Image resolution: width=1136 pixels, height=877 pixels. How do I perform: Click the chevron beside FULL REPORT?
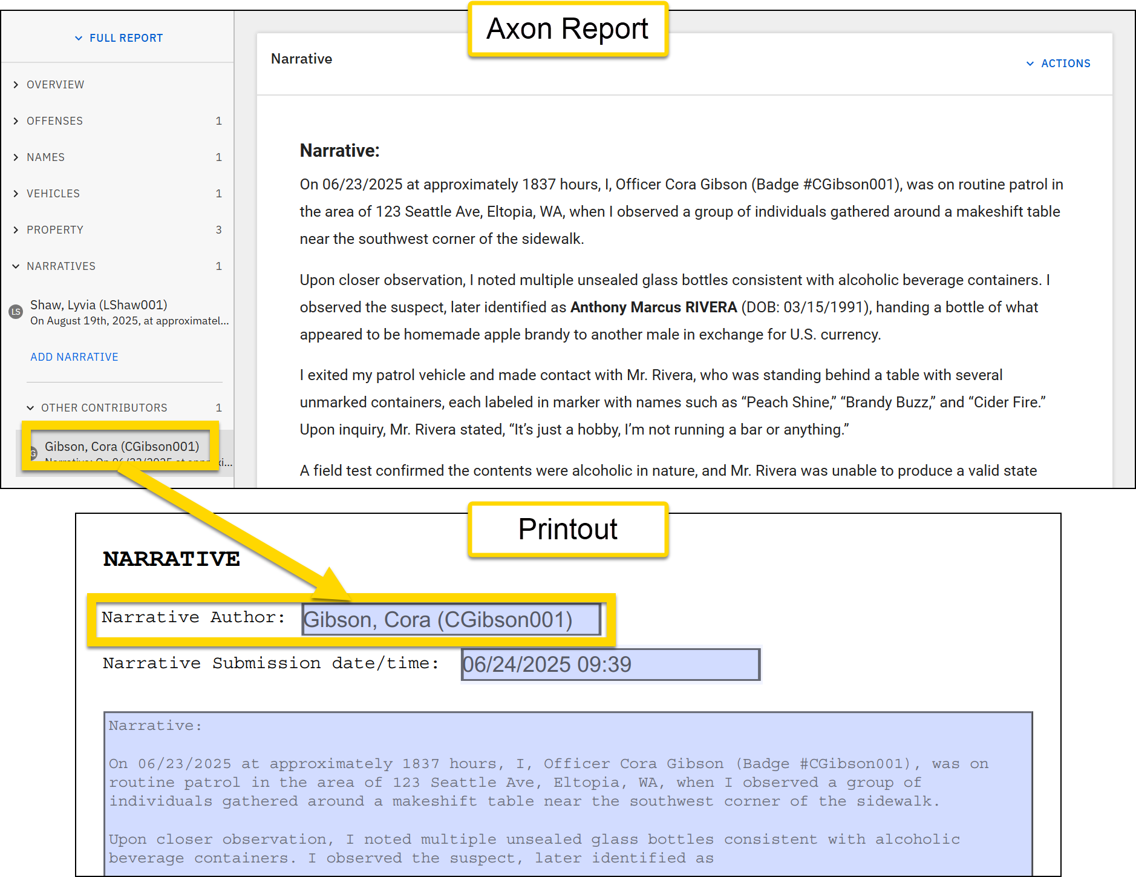79,38
